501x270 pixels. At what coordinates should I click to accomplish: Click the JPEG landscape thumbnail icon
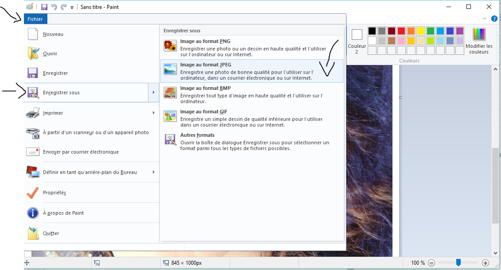tap(170, 69)
